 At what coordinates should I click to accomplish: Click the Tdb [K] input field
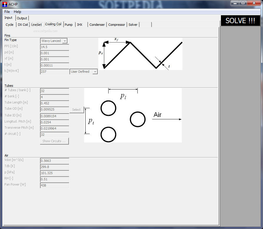click(x=54, y=167)
